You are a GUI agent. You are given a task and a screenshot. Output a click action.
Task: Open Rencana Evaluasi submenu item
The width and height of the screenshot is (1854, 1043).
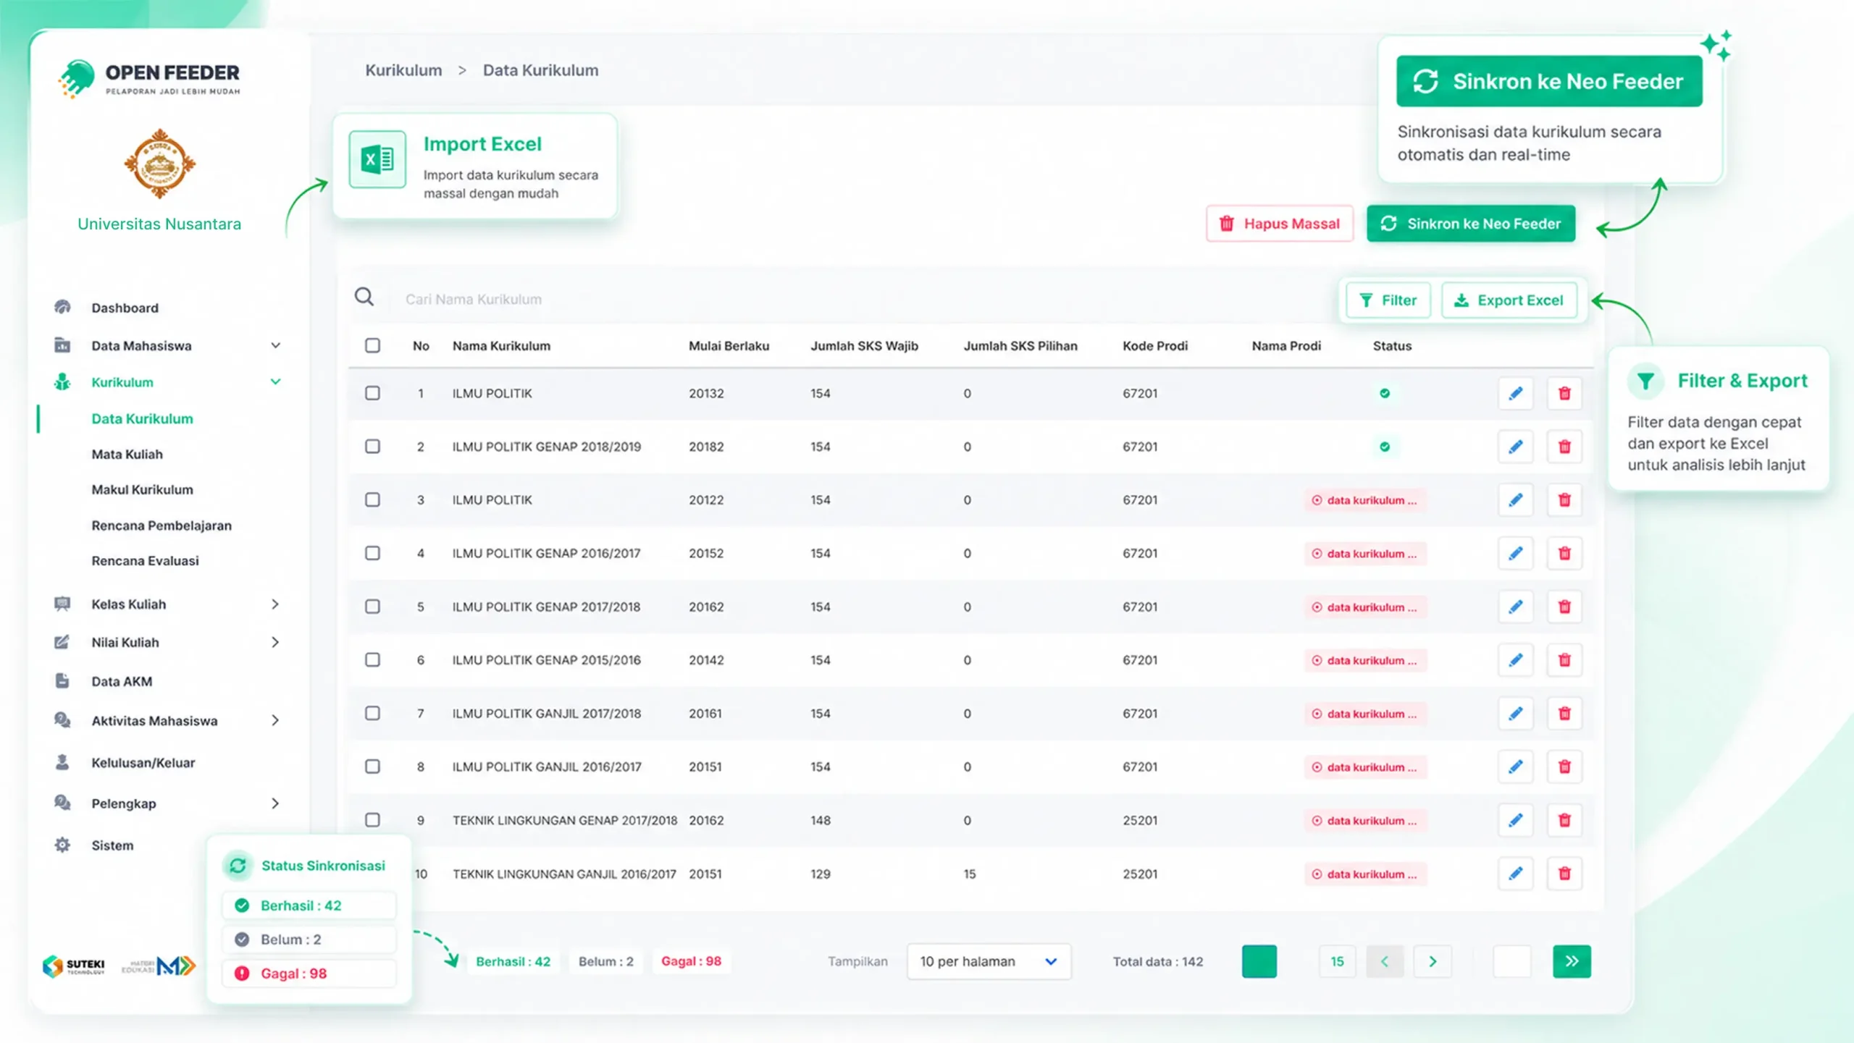click(x=145, y=562)
